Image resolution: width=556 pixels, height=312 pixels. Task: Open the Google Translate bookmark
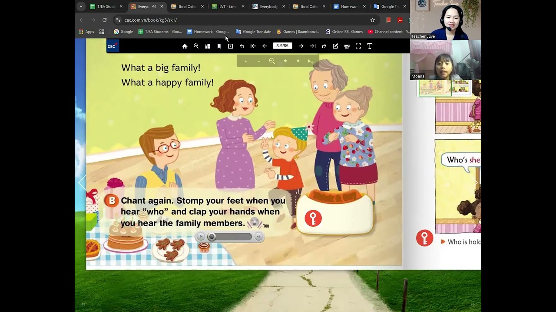pos(253,32)
